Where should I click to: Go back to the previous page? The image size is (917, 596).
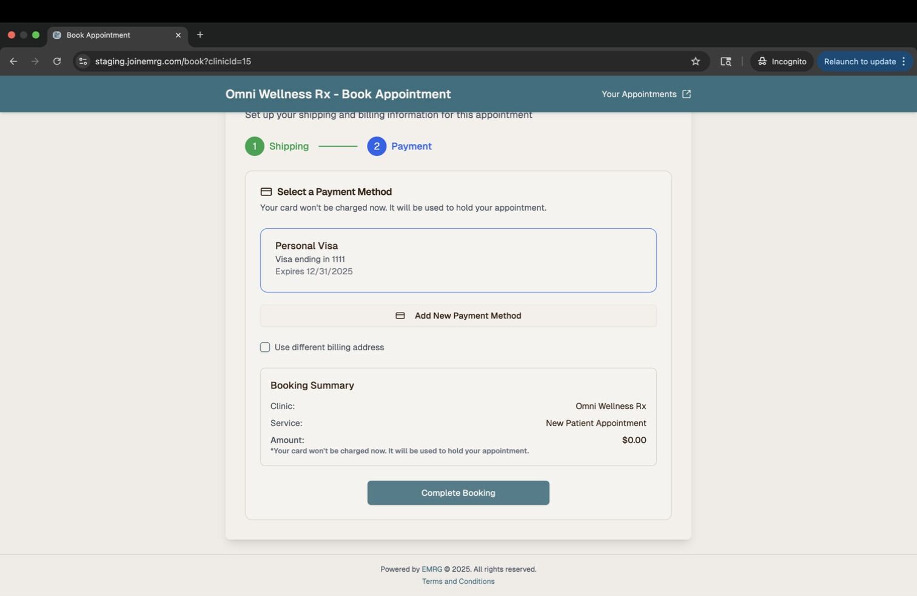(13, 61)
